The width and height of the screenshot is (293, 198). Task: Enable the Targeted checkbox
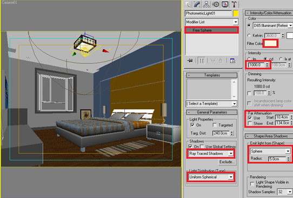click(215, 125)
